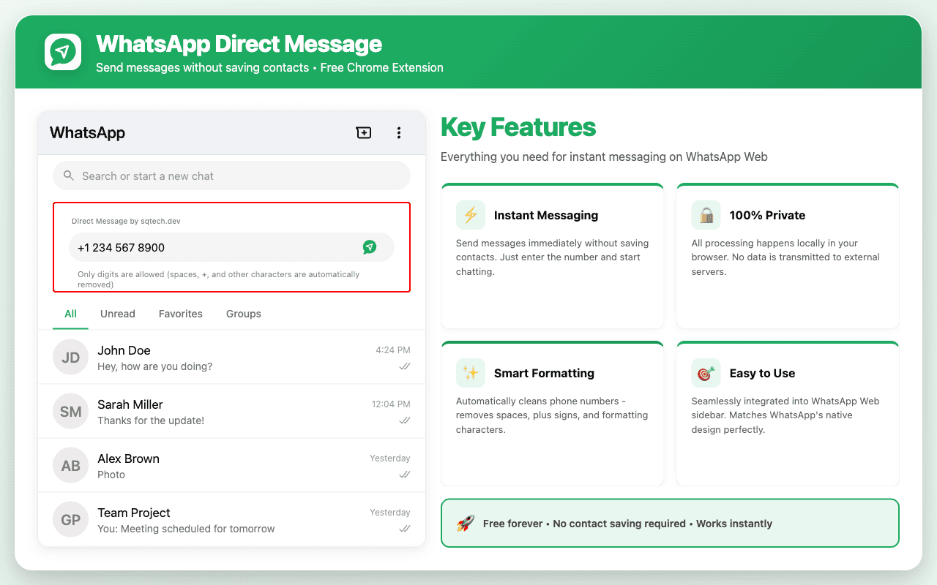Click the lightning bolt Instant Messaging icon
The width and height of the screenshot is (937, 585).
click(x=470, y=215)
